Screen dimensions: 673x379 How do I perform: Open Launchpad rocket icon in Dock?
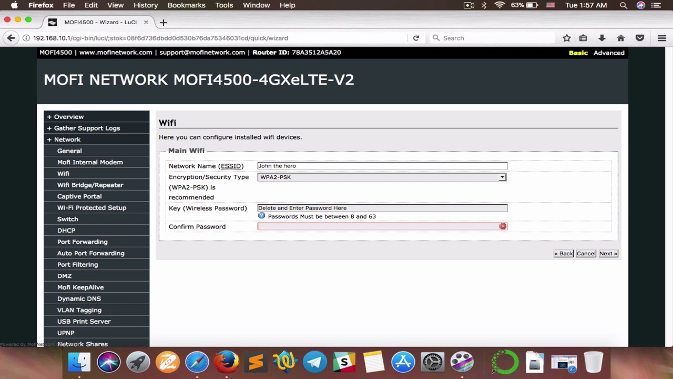coord(138,362)
